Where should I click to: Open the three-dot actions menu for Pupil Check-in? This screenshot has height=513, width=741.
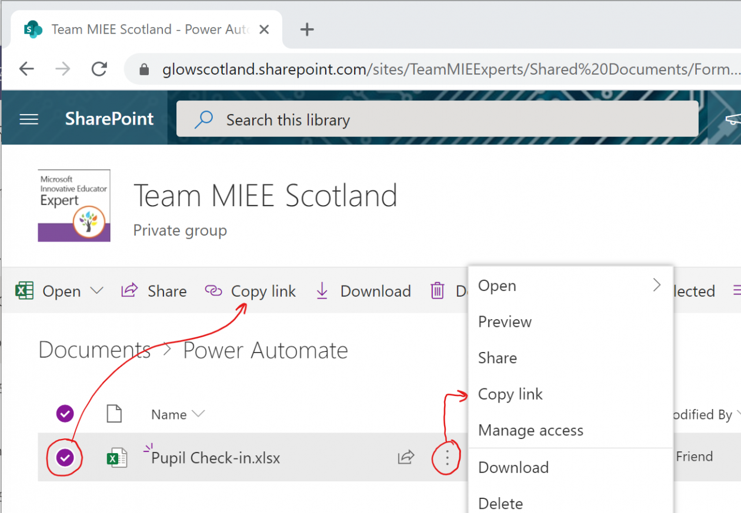pos(447,457)
